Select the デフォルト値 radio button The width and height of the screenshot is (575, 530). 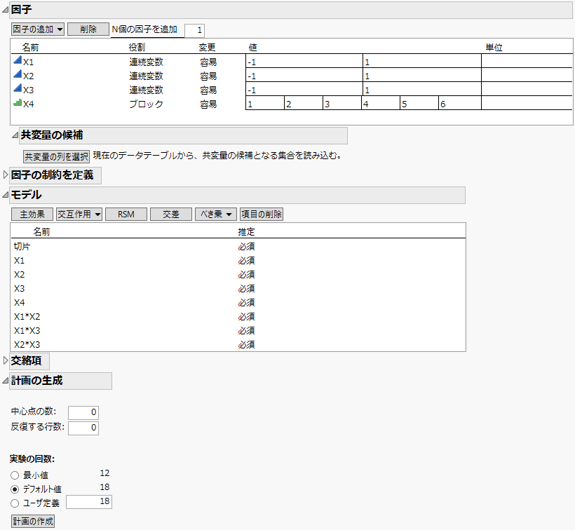pos(14,488)
